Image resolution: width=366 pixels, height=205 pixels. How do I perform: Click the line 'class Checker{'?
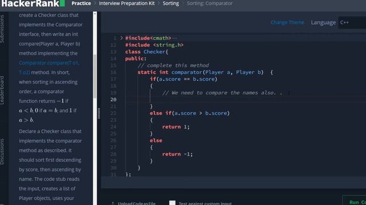pos(146,52)
